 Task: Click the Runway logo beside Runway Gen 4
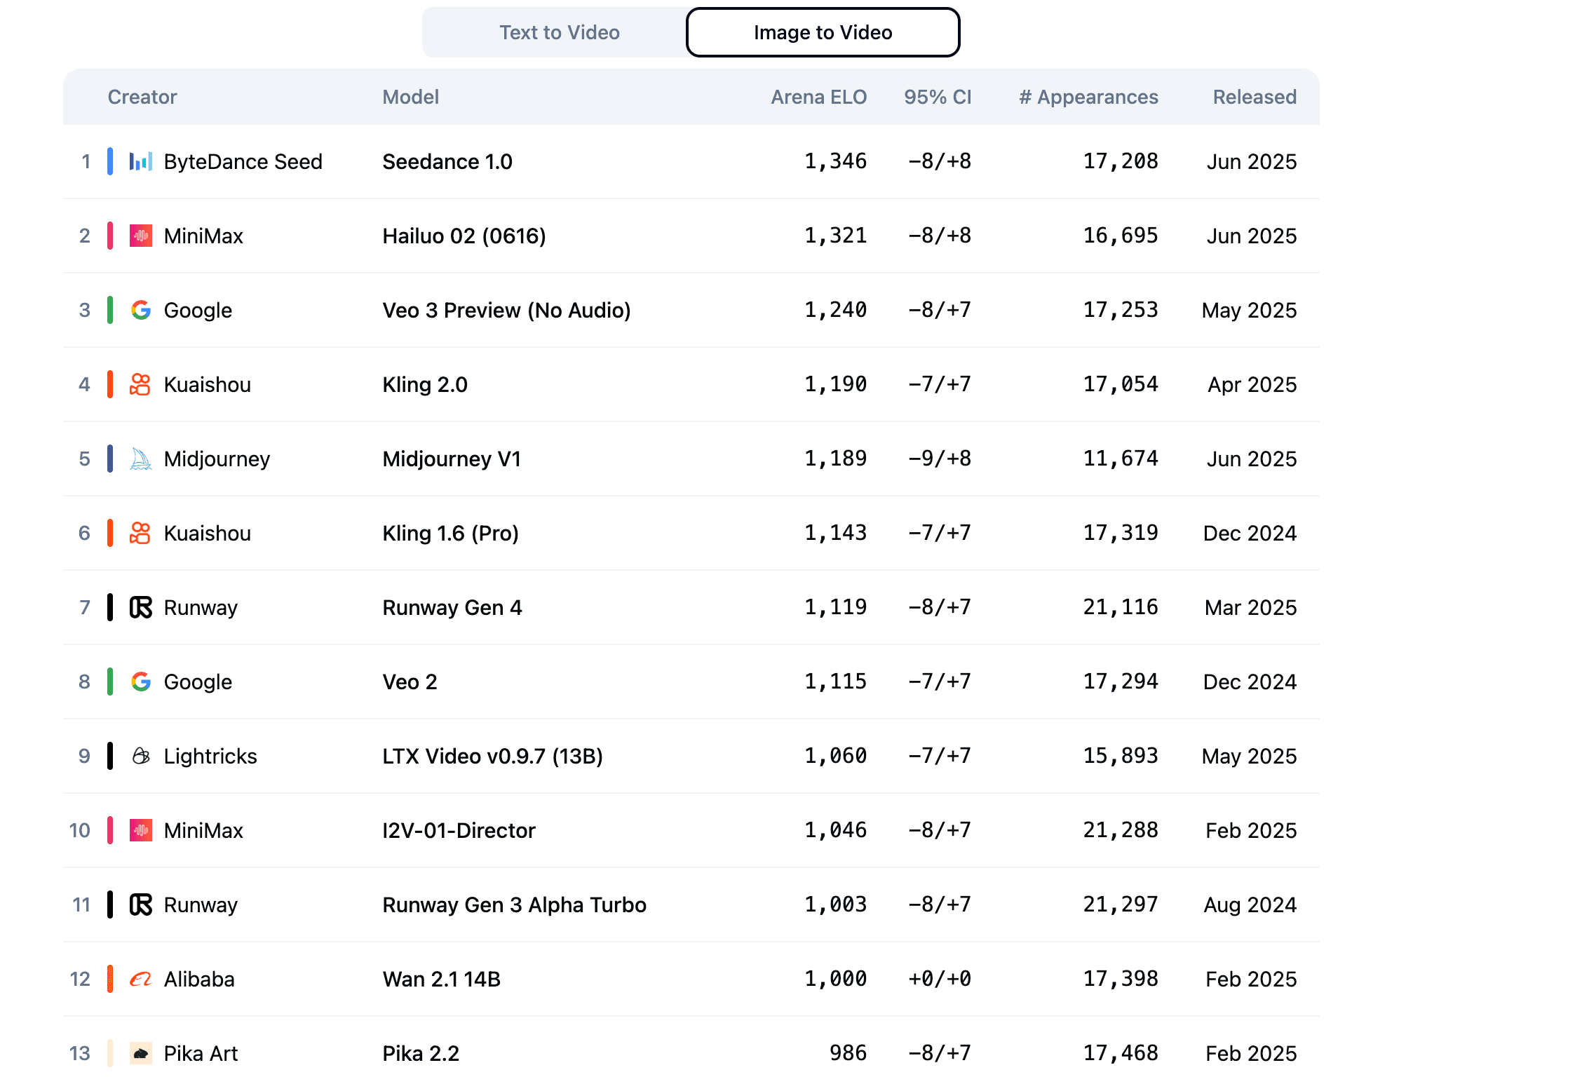pos(140,608)
